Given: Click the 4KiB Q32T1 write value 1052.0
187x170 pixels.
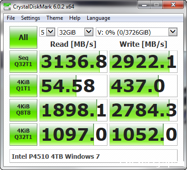Looking at the screenshot, I should 143,134.
